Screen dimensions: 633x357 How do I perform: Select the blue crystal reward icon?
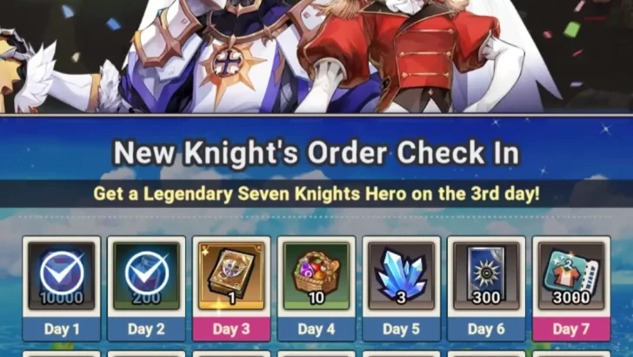click(x=402, y=276)
